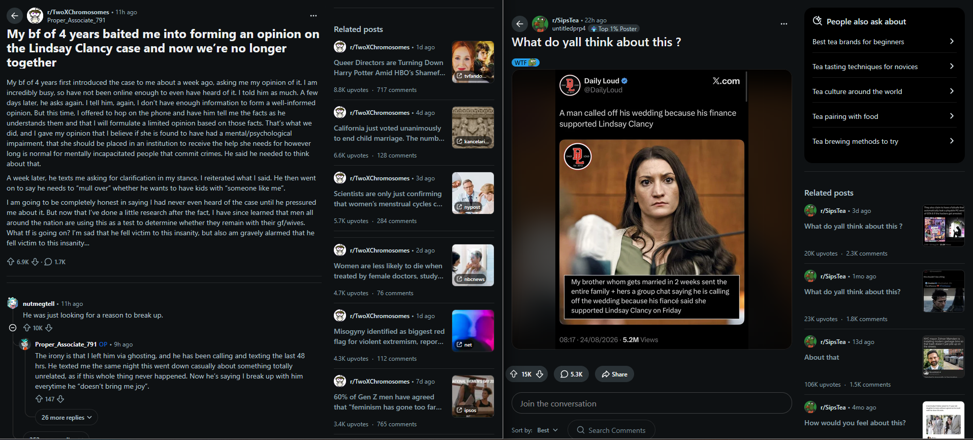
Task: Expand 'Tea tasting techniques for novices'
Action: 884,67
